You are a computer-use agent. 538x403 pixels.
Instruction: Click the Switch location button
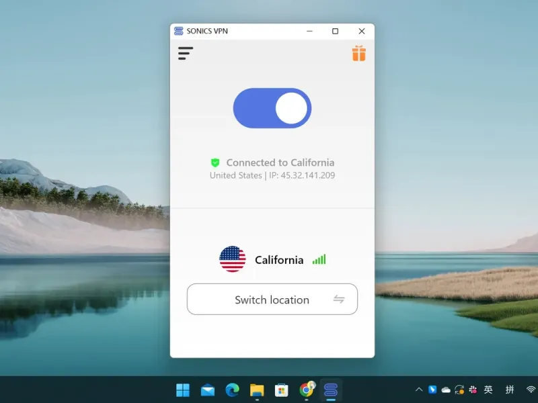pyautogui.click(x=272, y=299)
